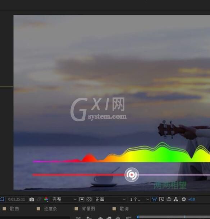Select the red progress bar layer
Screen dimensions: 210x219
click(78, 175)
